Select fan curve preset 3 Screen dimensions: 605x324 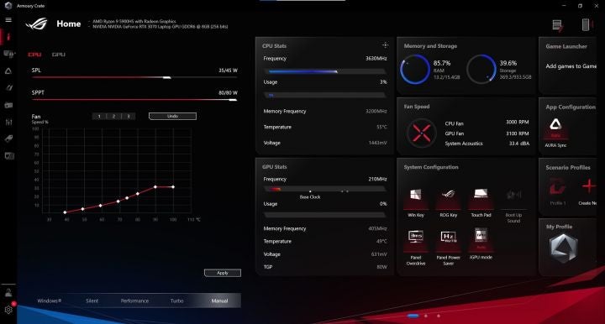129,116
